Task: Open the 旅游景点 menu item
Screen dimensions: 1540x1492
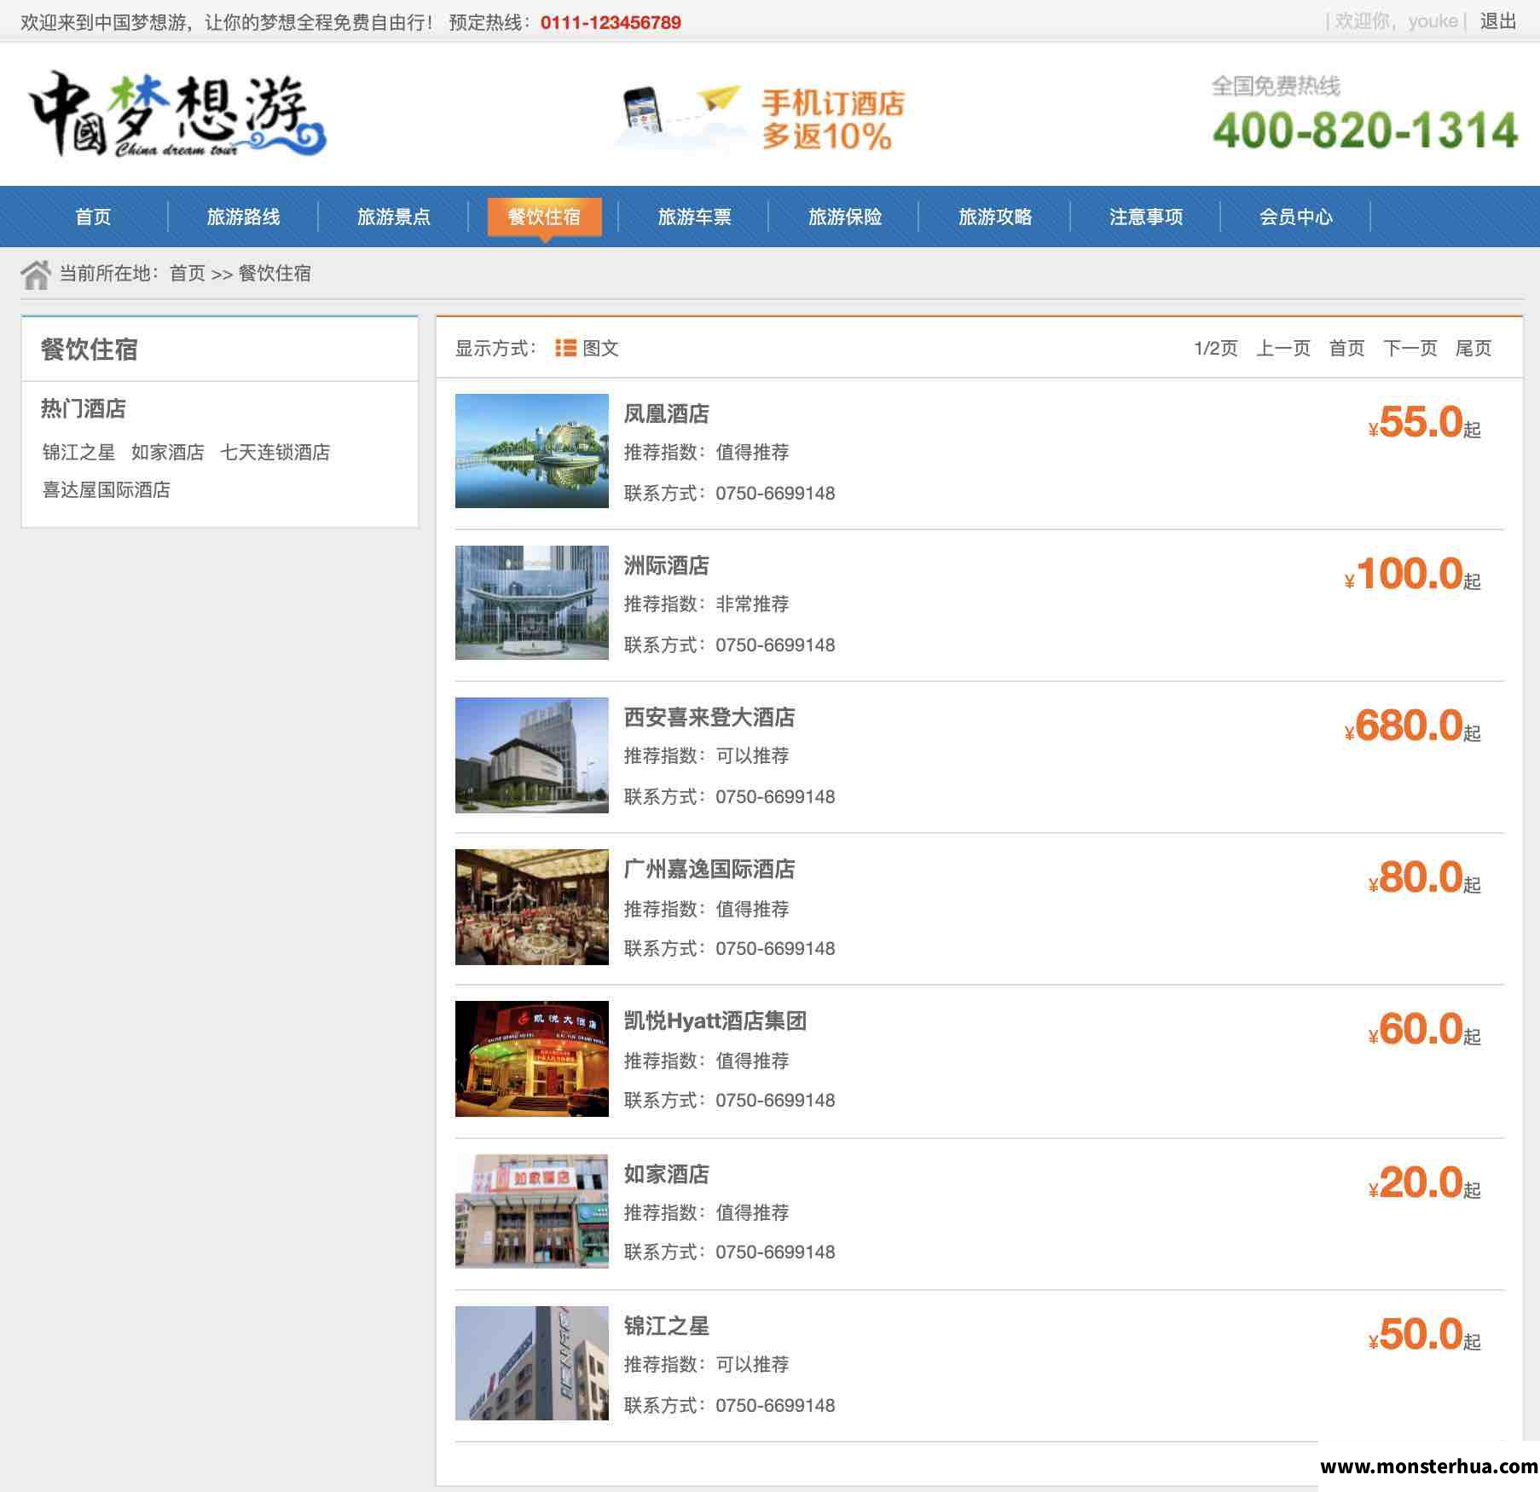Action: (x=393, y=217)
